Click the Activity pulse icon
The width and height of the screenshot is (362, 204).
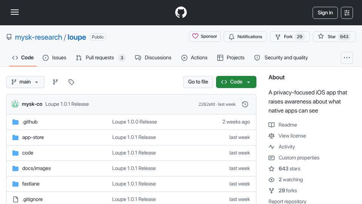click(271, 147)
